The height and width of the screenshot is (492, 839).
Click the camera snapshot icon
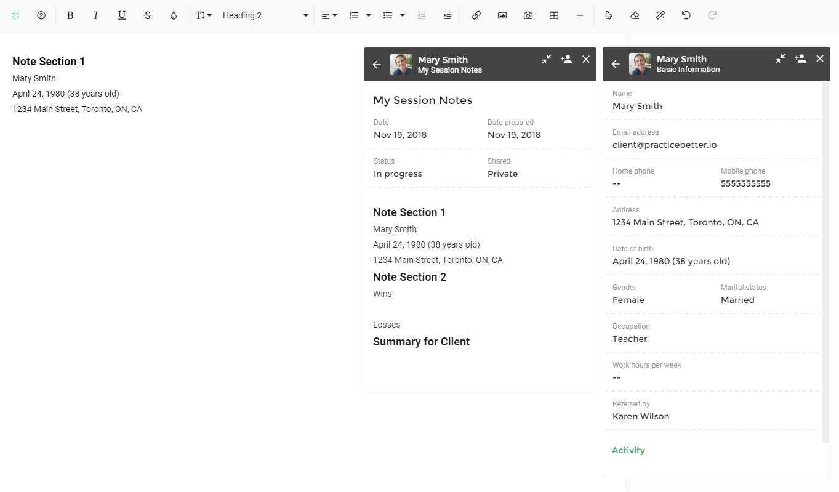point(528,15)
